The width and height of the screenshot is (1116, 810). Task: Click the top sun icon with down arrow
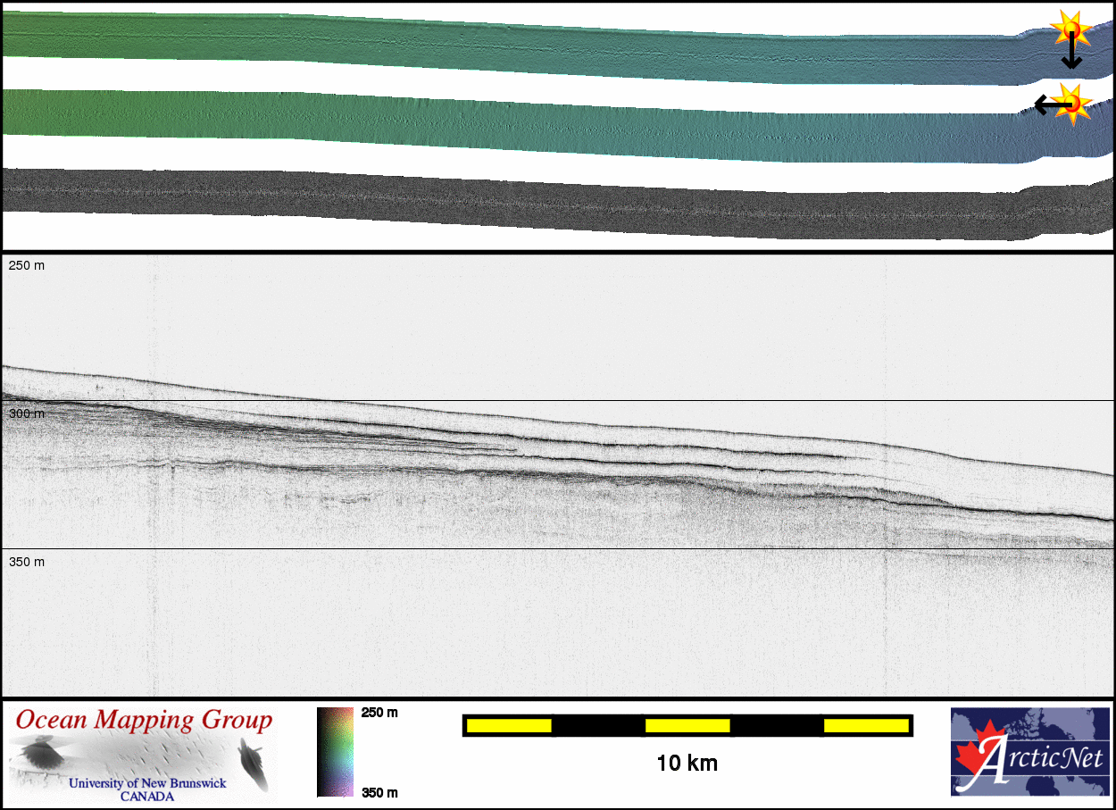tap(1070, 29)
